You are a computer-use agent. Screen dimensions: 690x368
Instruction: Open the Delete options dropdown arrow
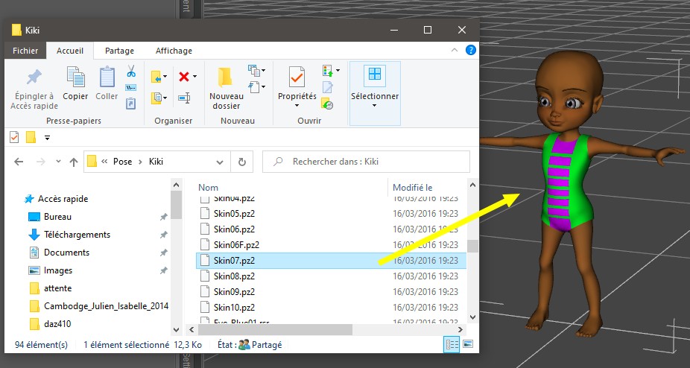pyautogui.click(x=195, y=77)
